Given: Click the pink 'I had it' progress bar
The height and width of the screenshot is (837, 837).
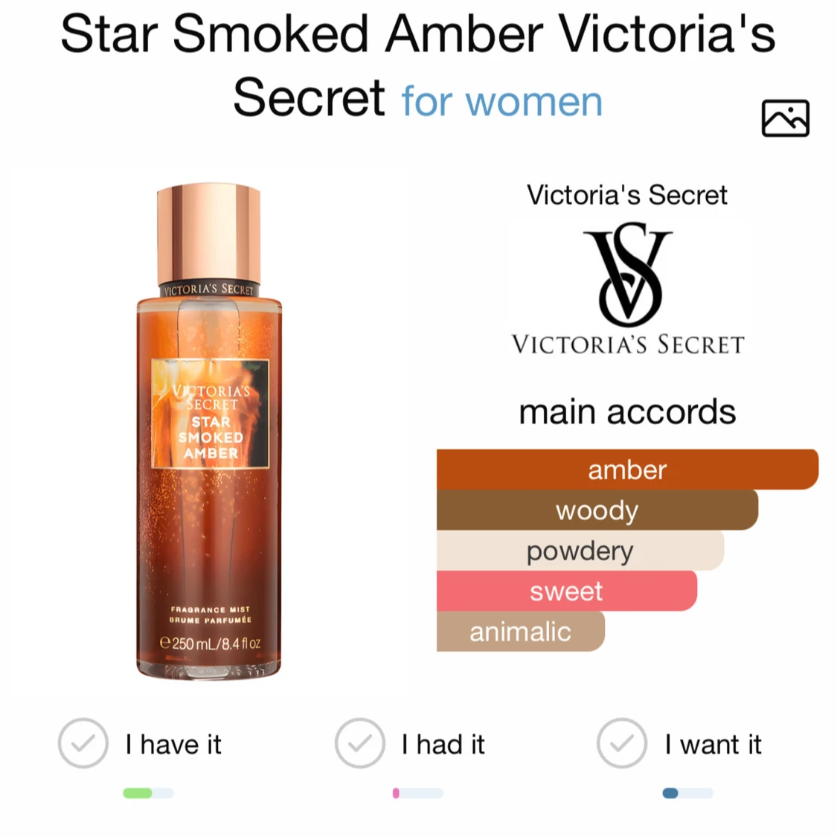Looking at the screenshot, I should [418, 792].
